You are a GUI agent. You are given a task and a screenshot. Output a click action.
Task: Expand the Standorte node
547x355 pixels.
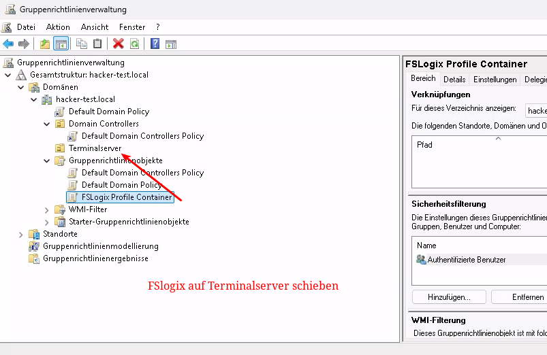point(21,234)
